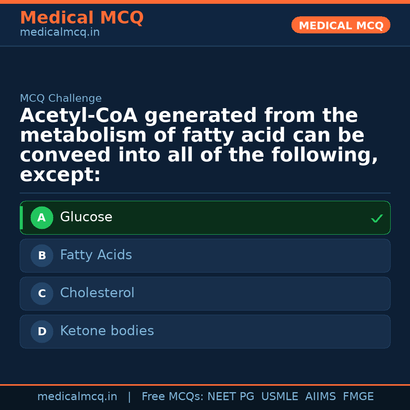410x410 pixels.
Task: Click the Free MCQs footer text
Action: click(x=172, y=397)
